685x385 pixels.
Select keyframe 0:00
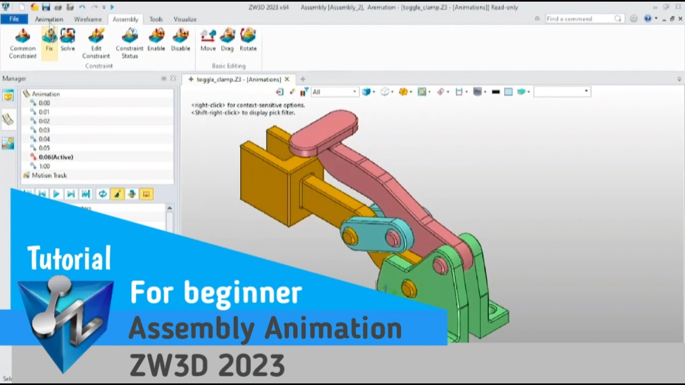44,103
